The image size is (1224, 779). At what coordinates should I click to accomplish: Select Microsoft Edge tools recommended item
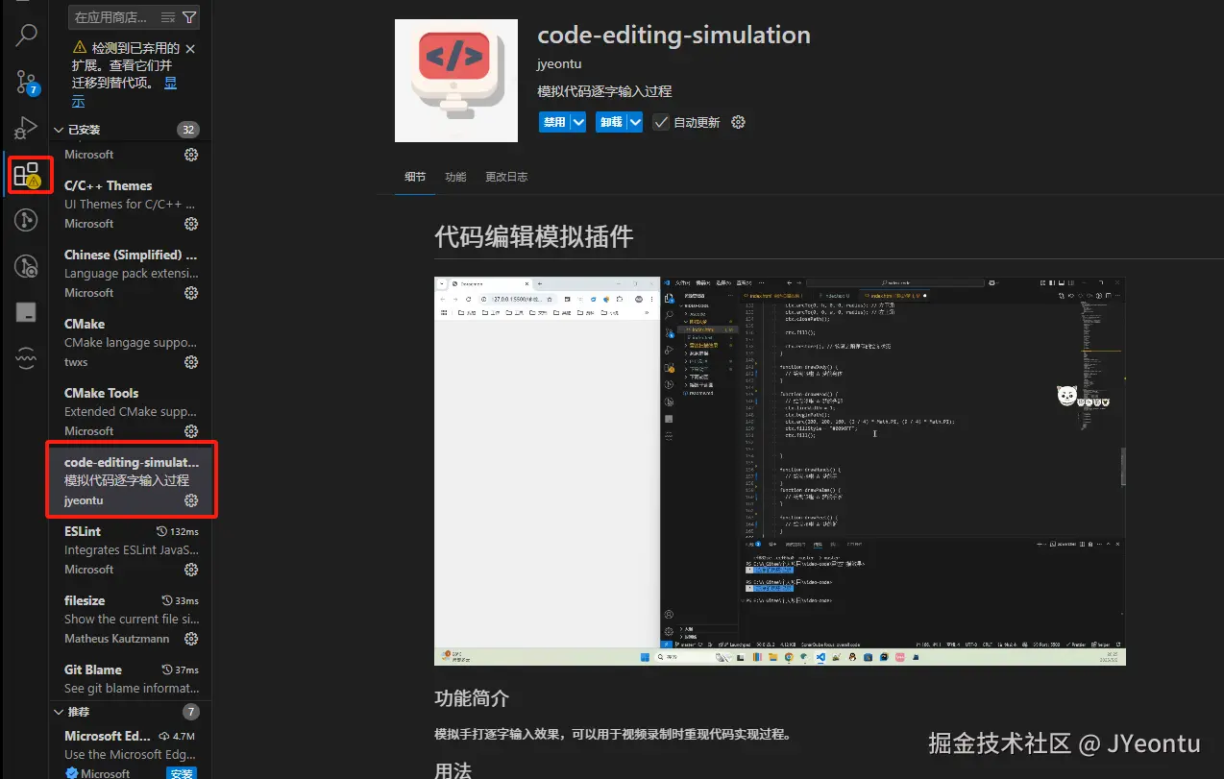point(132,753)
